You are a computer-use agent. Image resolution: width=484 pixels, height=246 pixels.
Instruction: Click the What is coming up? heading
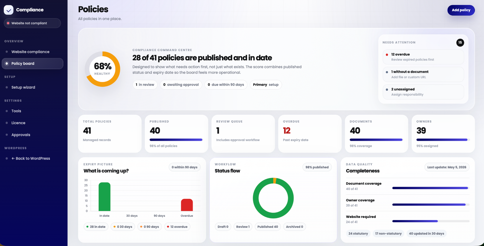pos(106,171)
